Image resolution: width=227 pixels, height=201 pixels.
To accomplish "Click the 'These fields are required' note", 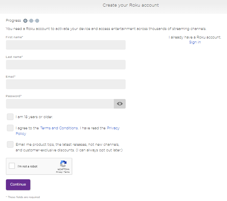I will click(23, 197).
